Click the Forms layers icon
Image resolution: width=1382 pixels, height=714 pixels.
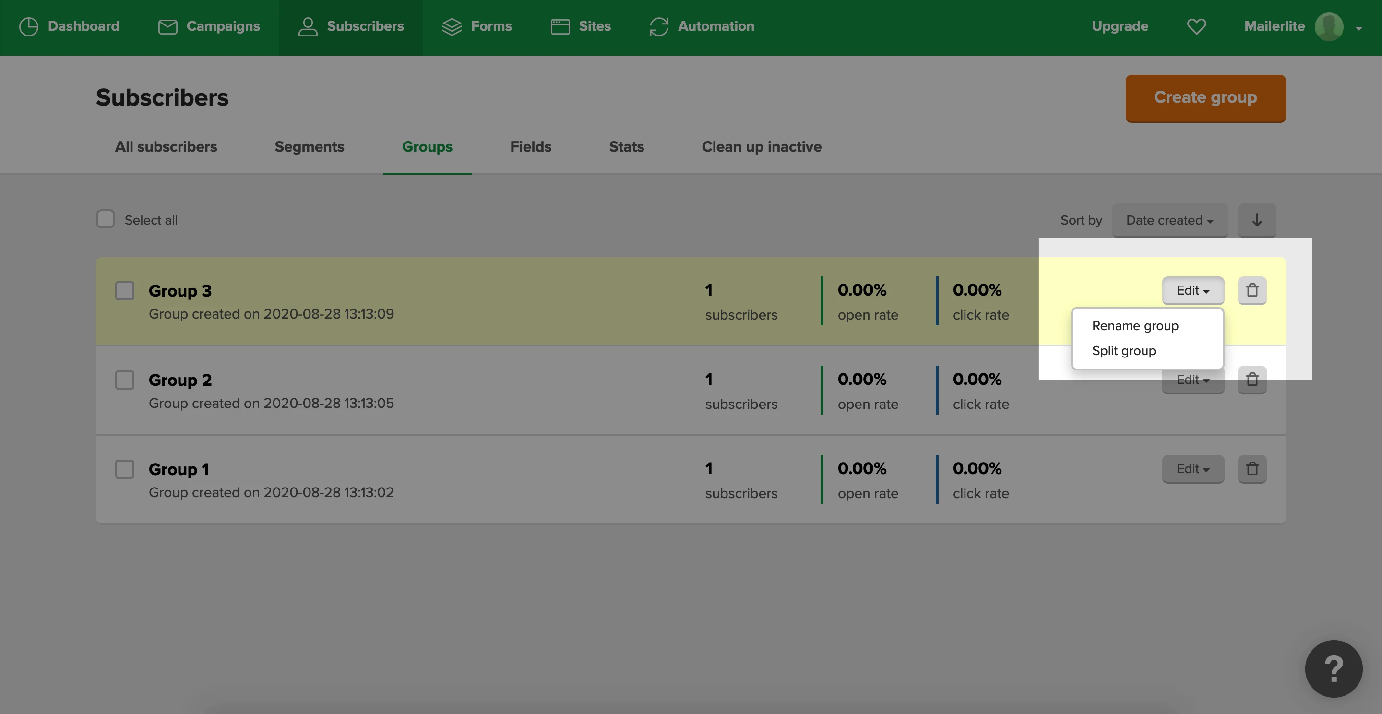pos(452,26)
